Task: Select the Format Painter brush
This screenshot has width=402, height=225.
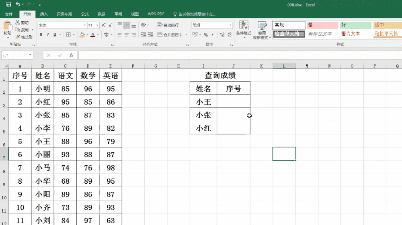Action: (17, 37)
